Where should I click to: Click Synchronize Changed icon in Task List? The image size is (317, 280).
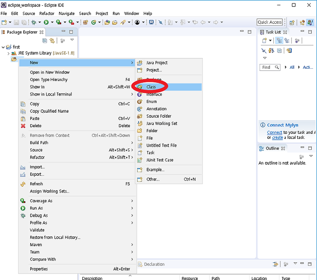click(289, 51)
